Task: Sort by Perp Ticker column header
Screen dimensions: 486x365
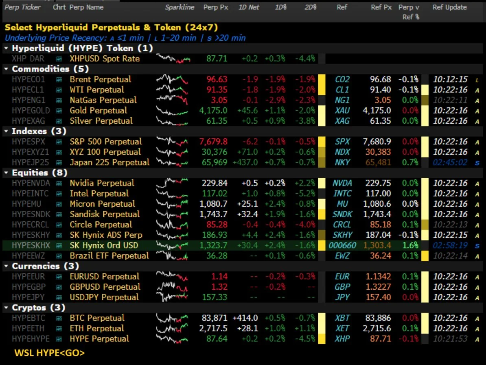Action: click(x=22, y=7)
